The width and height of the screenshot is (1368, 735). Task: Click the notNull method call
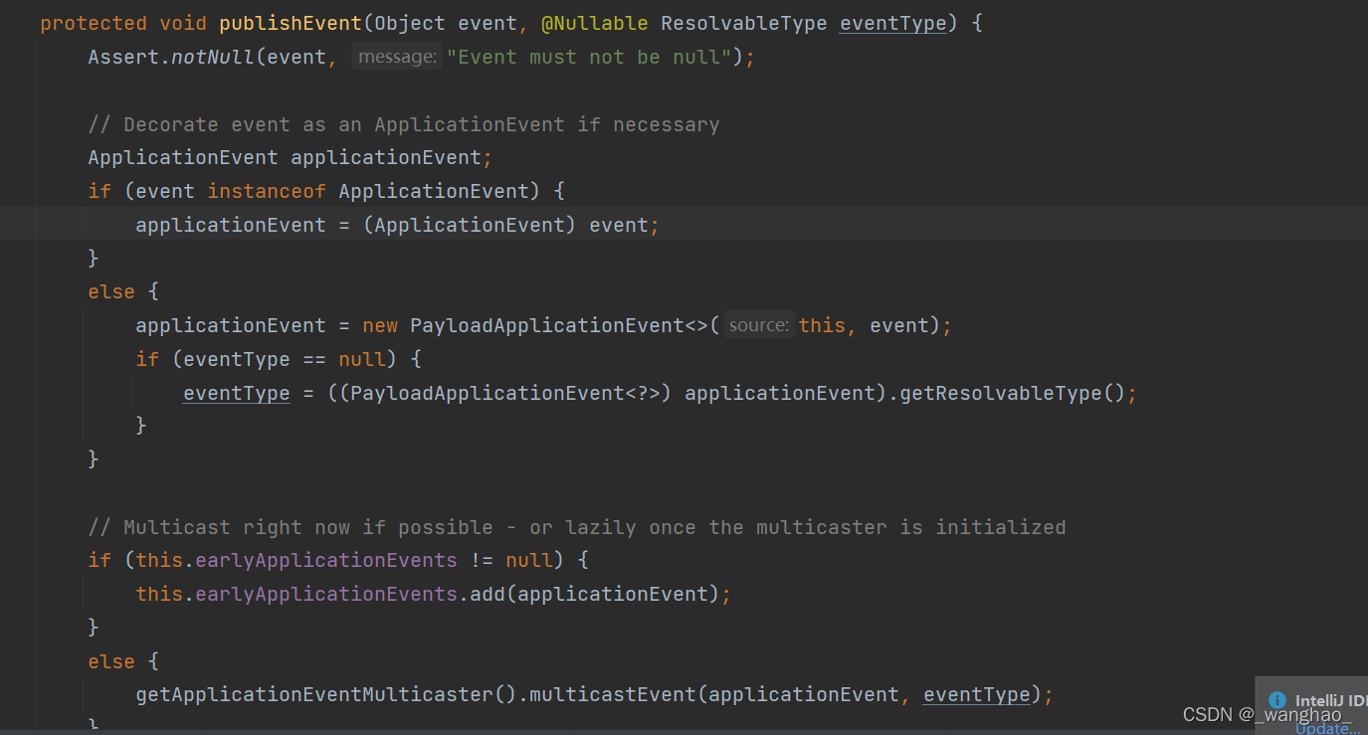[x=213, y=57]
